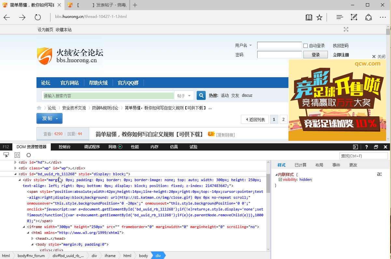Click the browser refresh button
This screenshot has width=391, height=259.
click(x=38, y=18)
